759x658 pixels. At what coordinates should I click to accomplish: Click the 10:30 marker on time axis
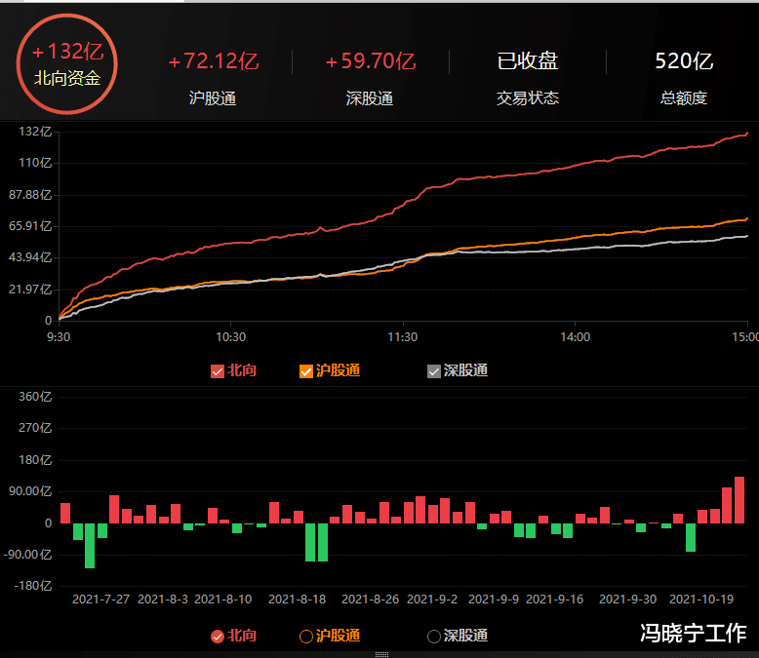(x=230, y=336)
